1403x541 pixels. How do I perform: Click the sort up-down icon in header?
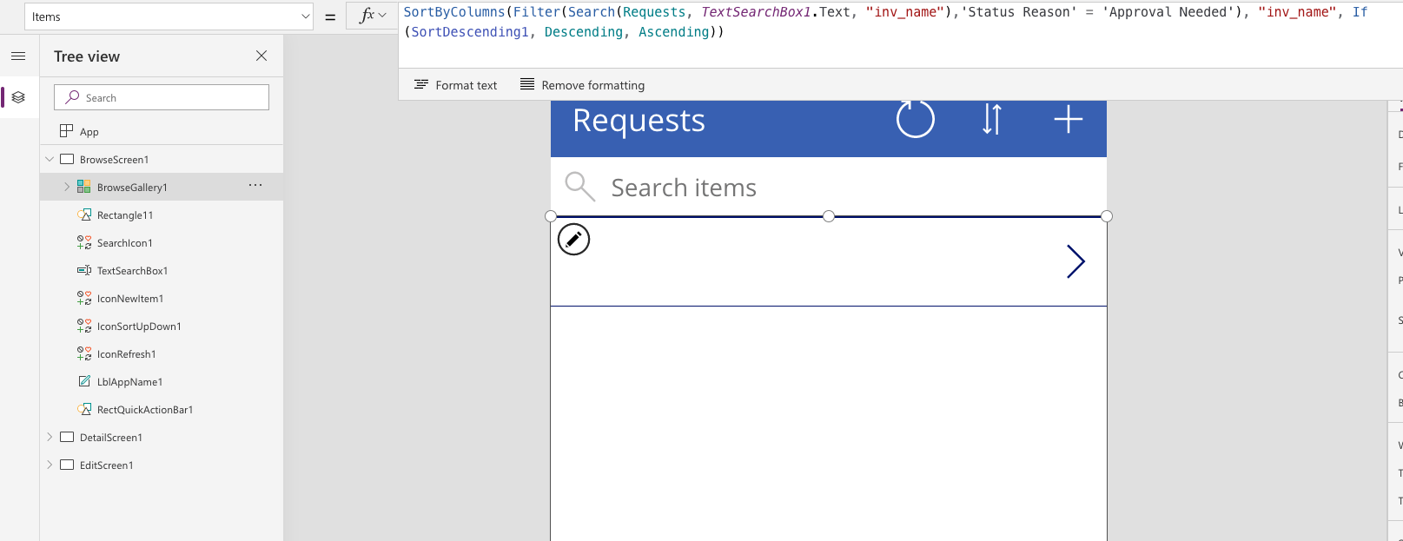991,120
